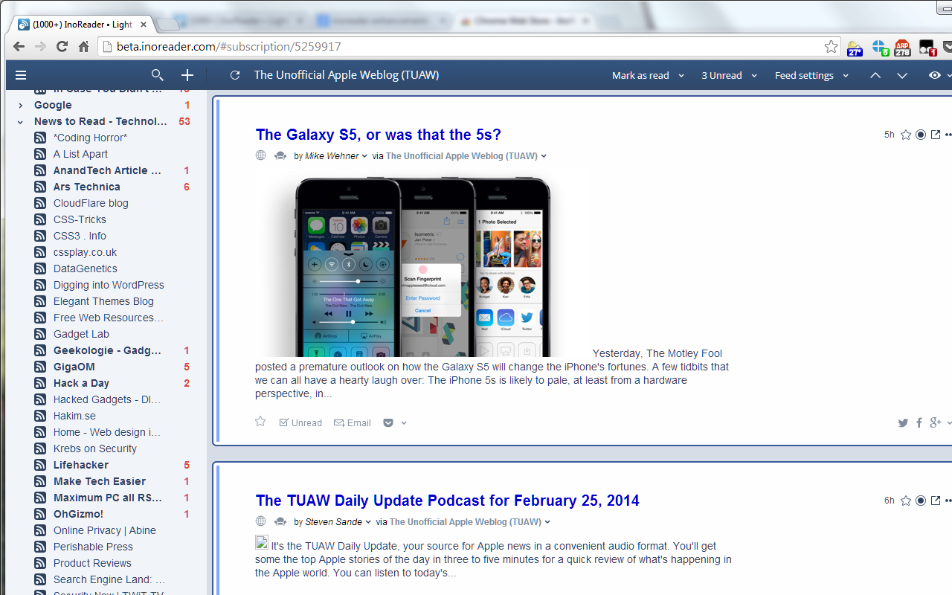
Task: Click the sofa icon under Galaxy S5 title
Action: point(280,156)
